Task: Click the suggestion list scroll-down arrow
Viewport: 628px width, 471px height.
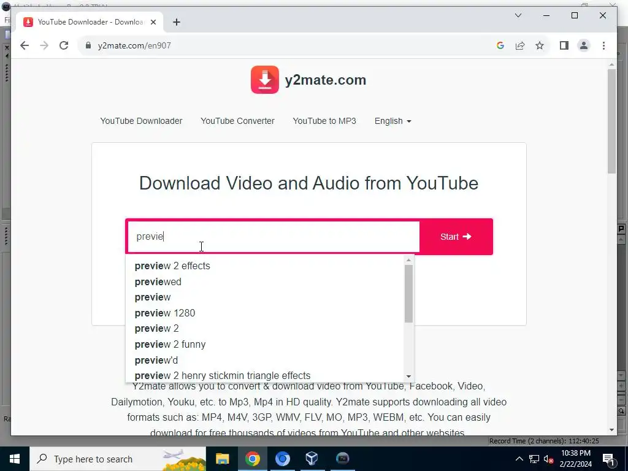Action: pos(408,377)
